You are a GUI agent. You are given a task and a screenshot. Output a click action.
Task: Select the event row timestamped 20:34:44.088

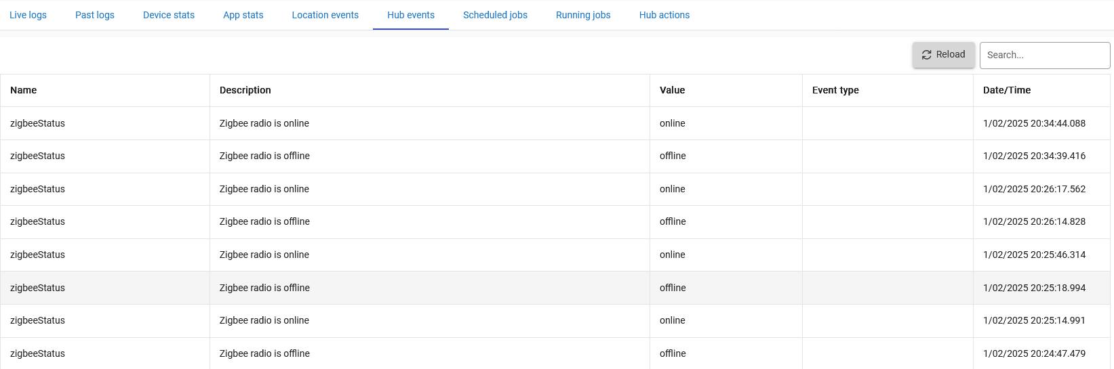click(555, 123)
